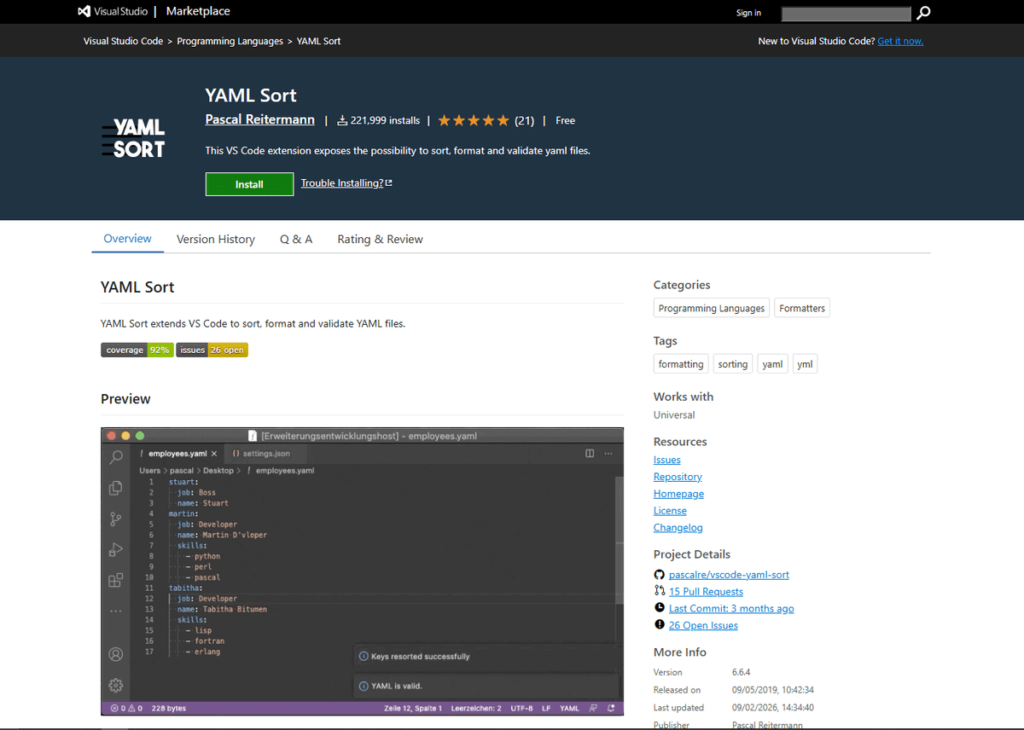Image resolution: width=1024 pixels, height=730 pixels.
Task: Click the formatting tag
Action: point(681,364)
